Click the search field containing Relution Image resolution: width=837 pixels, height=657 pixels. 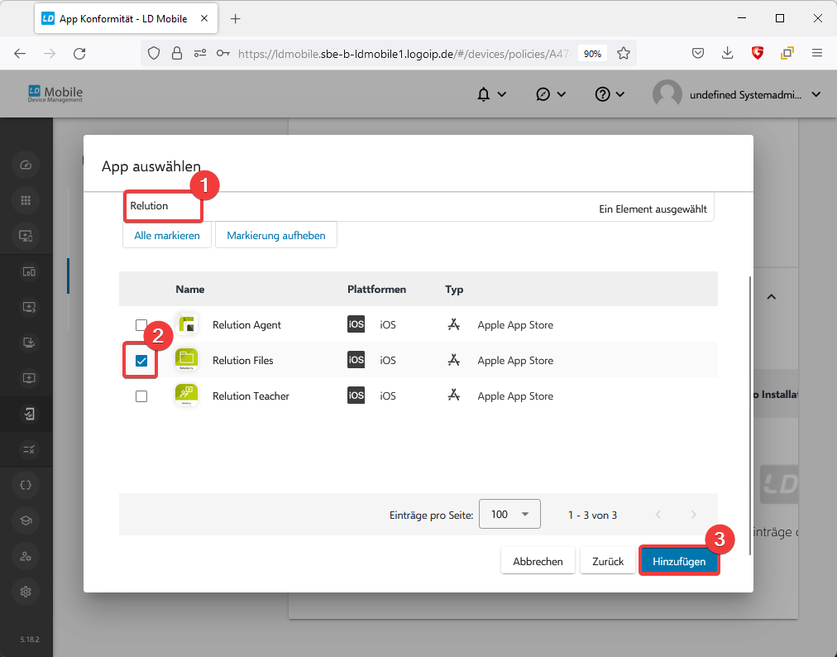pyautogui.click(x=163, y=206)
